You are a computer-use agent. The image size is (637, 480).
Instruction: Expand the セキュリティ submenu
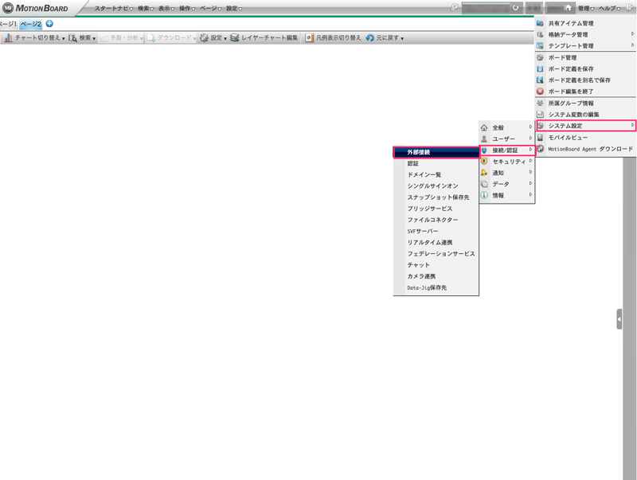coord(507,162)
